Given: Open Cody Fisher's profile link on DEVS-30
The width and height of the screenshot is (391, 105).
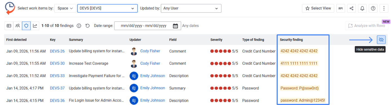Looking at the screenshot, I should coord(150,63).
